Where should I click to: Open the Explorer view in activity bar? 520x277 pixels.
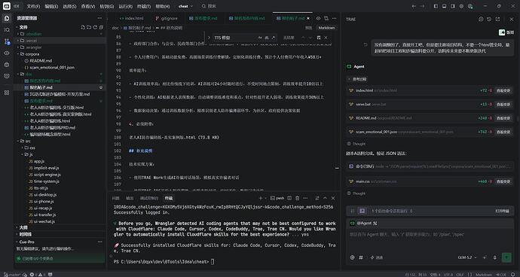tap(7, 18)
